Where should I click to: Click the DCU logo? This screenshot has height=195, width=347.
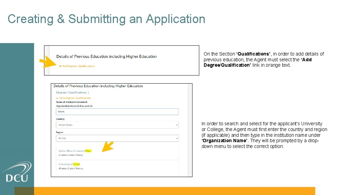click(x=17, y=172)
